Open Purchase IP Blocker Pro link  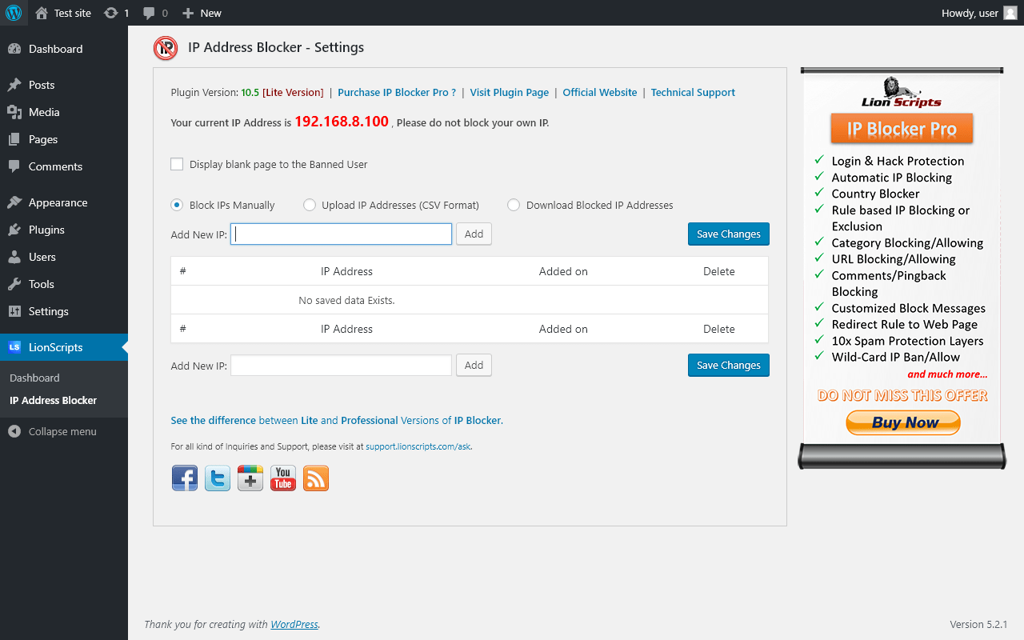coord(397,92)
